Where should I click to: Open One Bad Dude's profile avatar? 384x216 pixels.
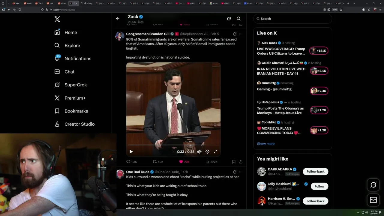click(x=120, y=174)
